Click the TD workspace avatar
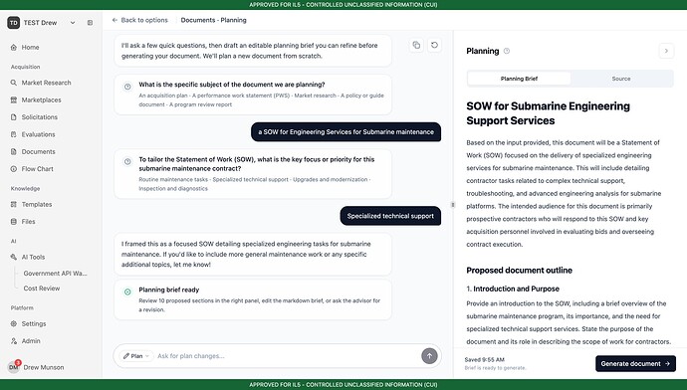Image resolution: width=687 pixels, height=390 pixels. coord(14,22)
